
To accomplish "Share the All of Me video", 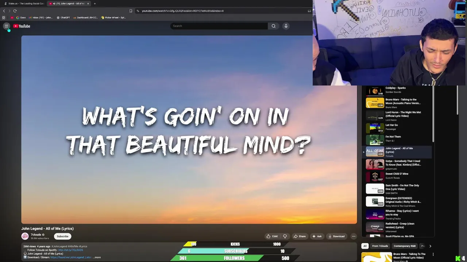I will tap(300, 237).
